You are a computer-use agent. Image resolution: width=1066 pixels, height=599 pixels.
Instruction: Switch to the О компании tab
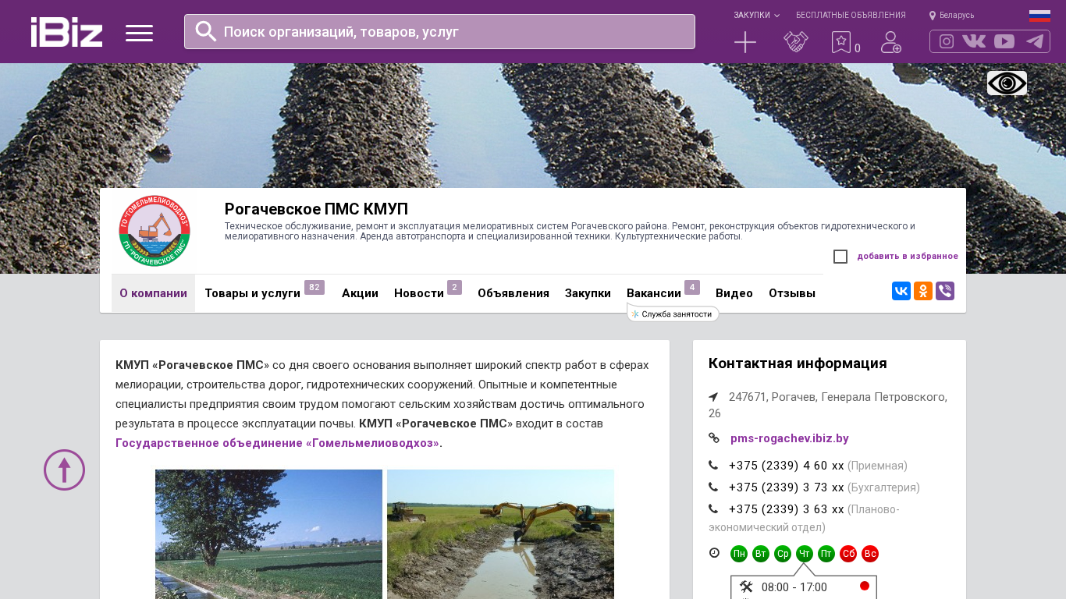pyautogui.click(x=153, y=293)
